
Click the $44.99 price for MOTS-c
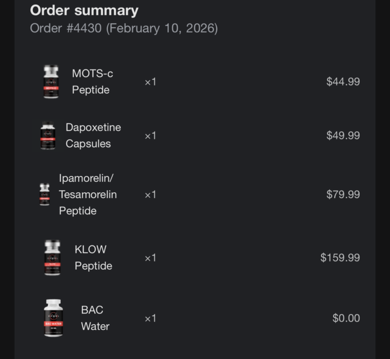[343, 82]
